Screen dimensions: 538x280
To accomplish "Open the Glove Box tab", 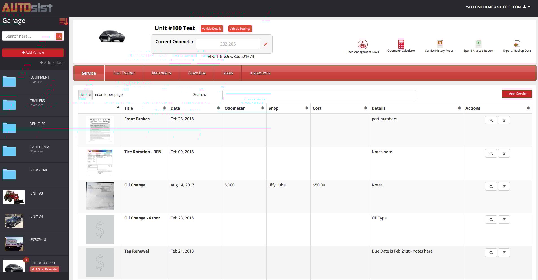I will coord(197,73).
